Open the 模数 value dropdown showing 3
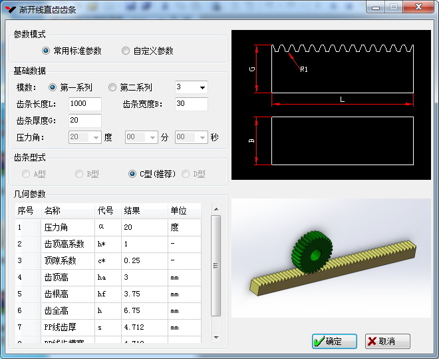The image size is (439, 359). [x=191, y=87]
